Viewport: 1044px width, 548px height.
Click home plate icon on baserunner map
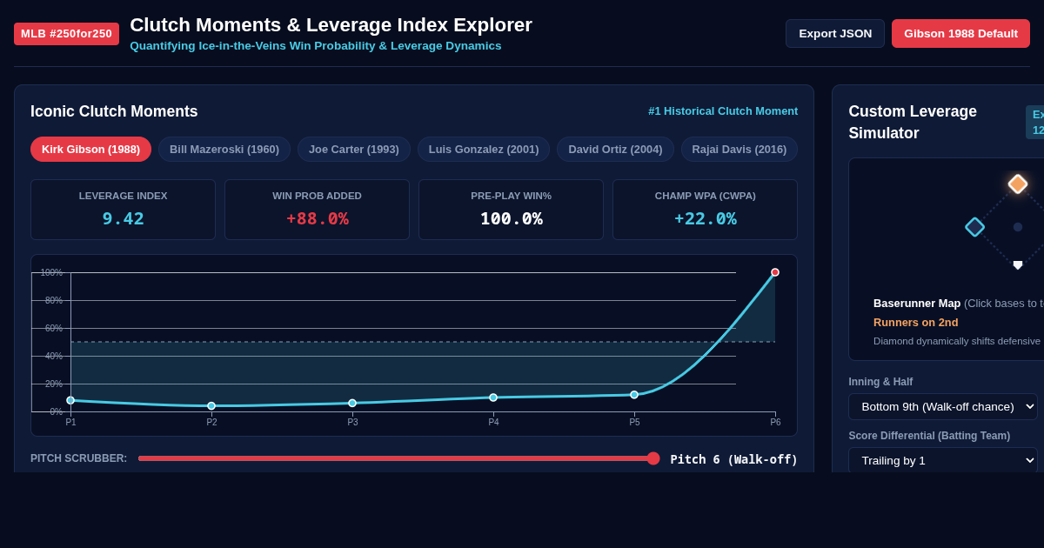[x=1018, y=265]
